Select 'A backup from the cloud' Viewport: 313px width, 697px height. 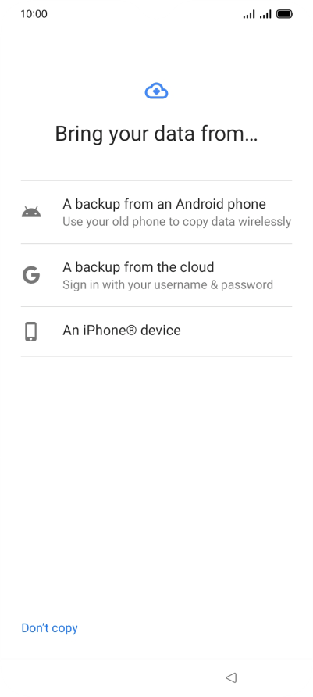tap(156, 275)
